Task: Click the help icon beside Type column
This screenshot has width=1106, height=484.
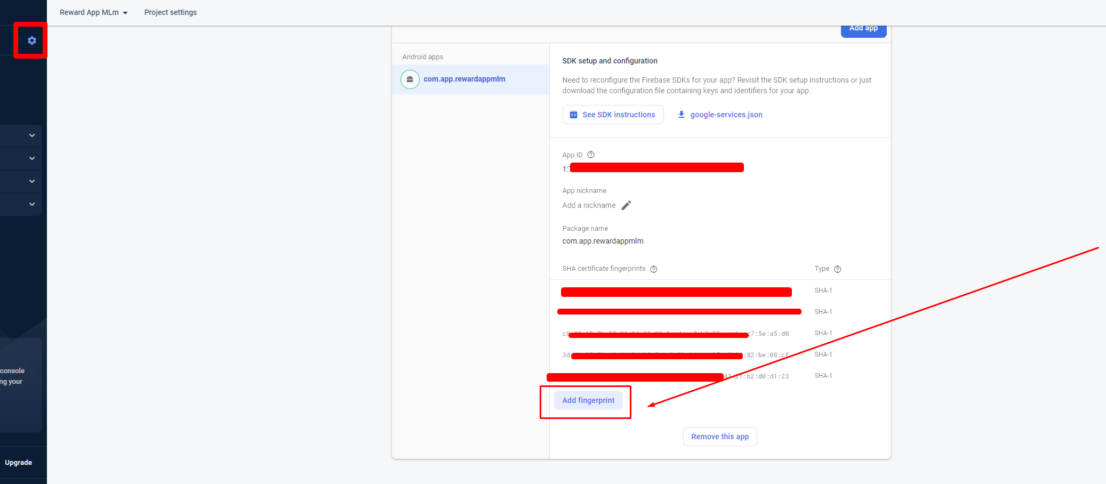Action: point(837,269)
